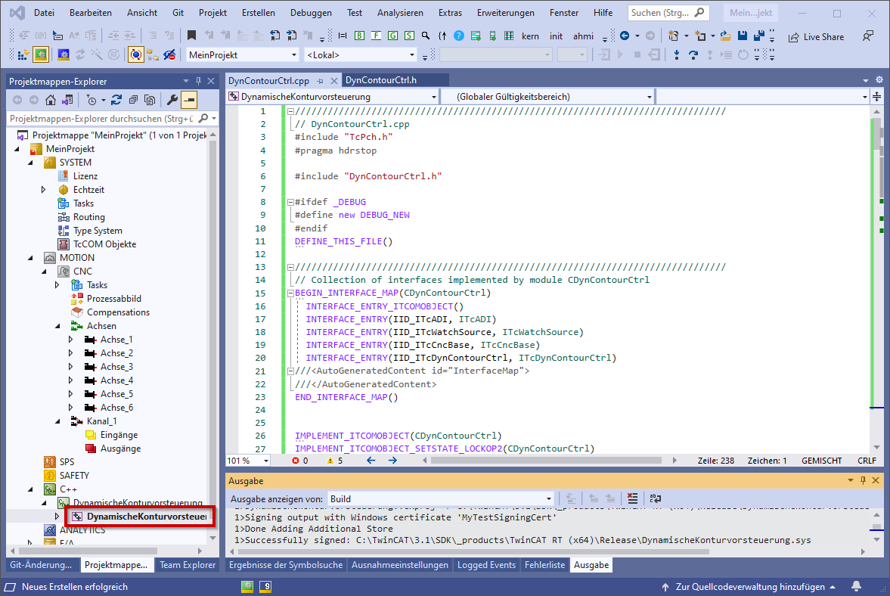The height and width of the screenshot is (596, 890).
Task: Pin the DynContourCtrl.cpp tab
Action: click(321, 81)
